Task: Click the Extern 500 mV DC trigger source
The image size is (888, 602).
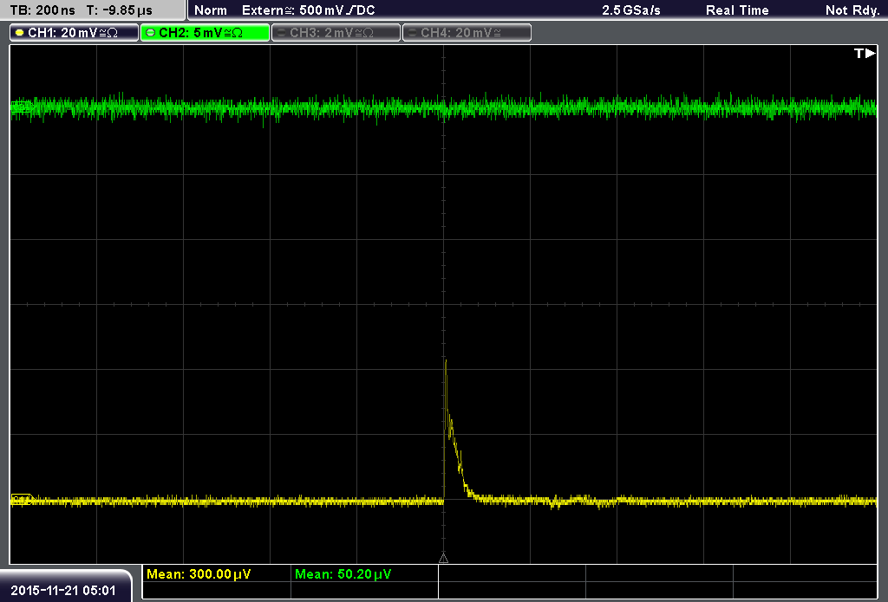Action: pos(308,10)
